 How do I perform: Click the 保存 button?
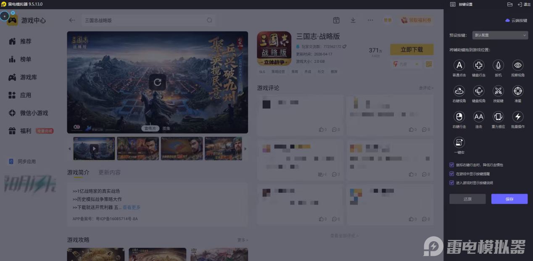[509, 199]
